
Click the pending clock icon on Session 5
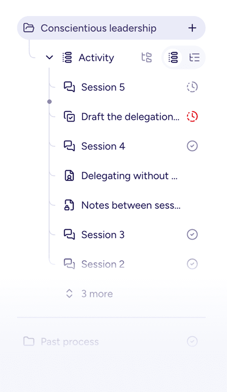192,87
